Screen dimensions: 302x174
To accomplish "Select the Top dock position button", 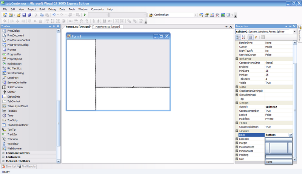I will pos(279,139).
